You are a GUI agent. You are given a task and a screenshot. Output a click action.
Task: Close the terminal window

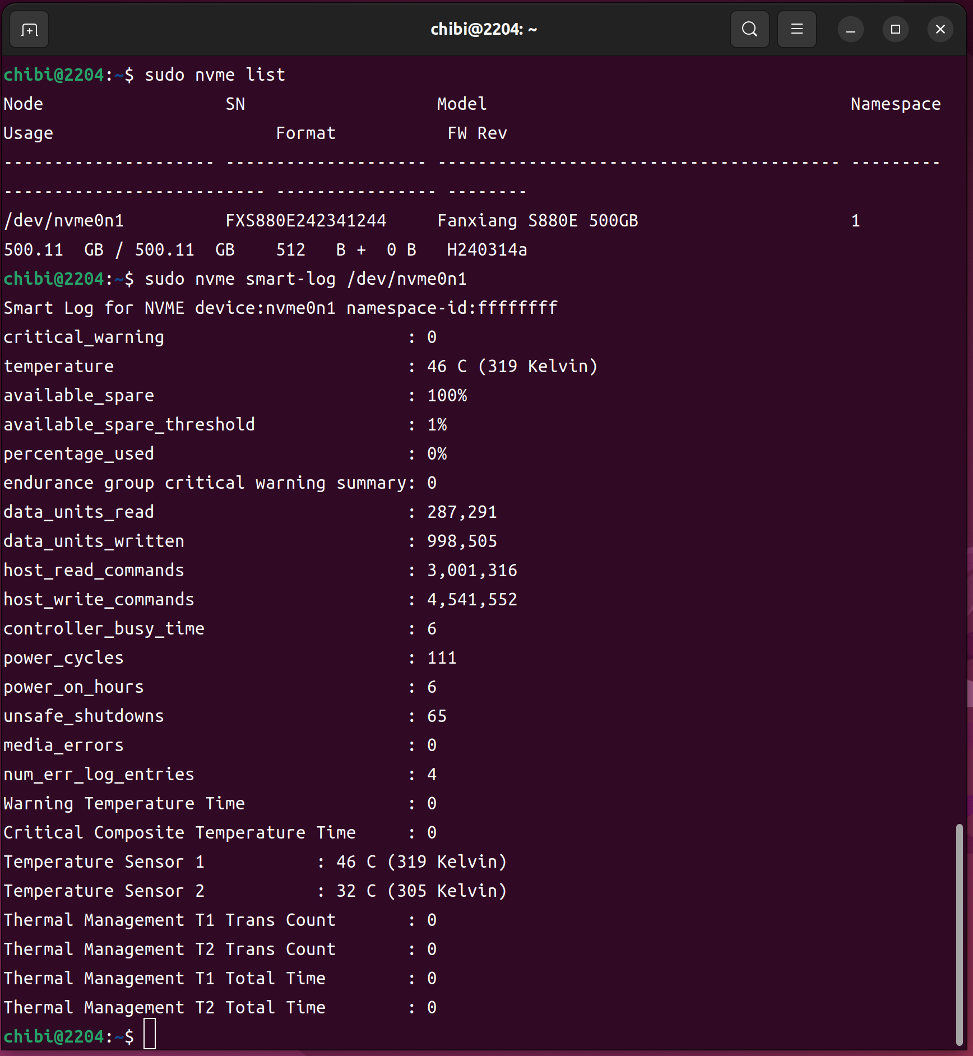coord(940,30)
